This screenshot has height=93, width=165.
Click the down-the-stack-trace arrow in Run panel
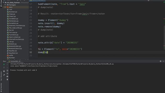[7, 67]
